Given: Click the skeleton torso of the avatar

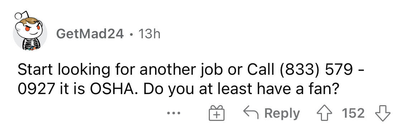Looking at the screenshot, I should tap(31, 44).
